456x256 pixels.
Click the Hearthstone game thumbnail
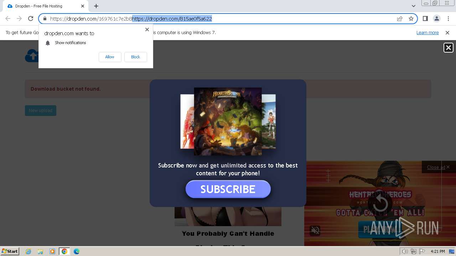228,121
